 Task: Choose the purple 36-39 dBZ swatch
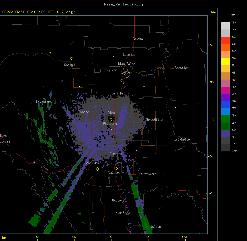225,98
